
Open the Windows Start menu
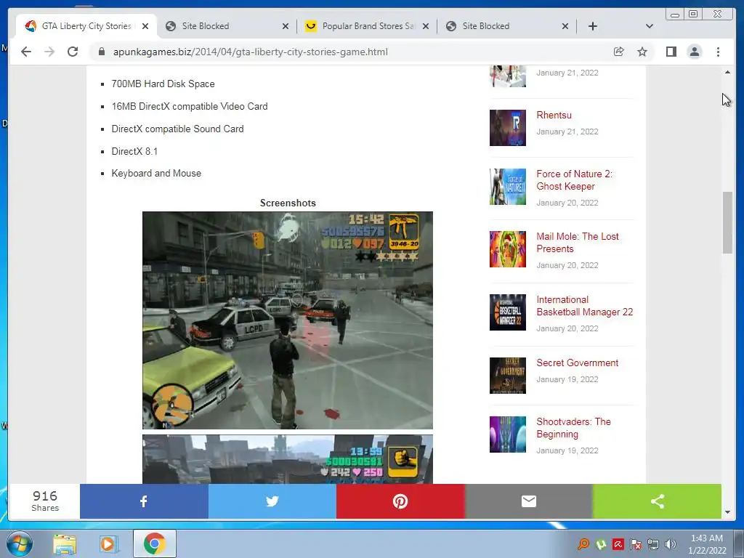[x=20, y=543]
